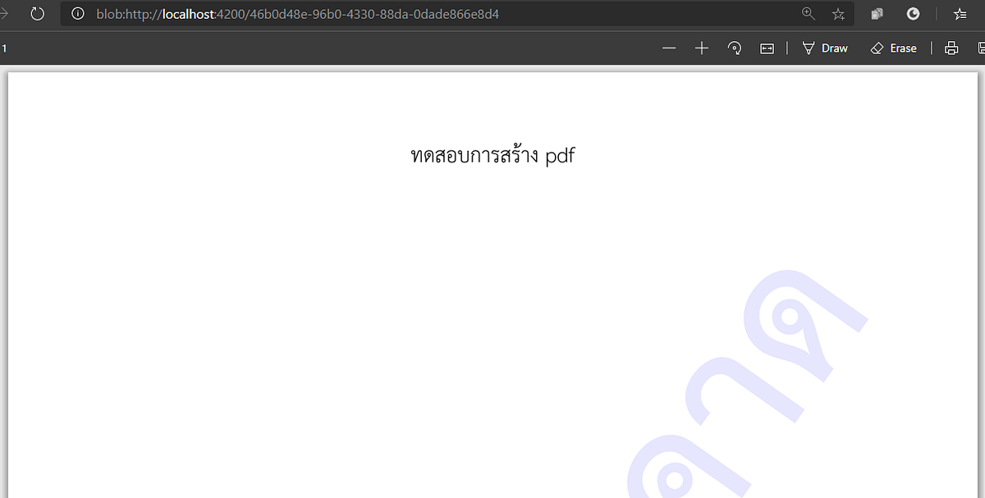Enable Erase mode for annotations
The width and height of the screenshot is (985, 498).
[894, 48]
